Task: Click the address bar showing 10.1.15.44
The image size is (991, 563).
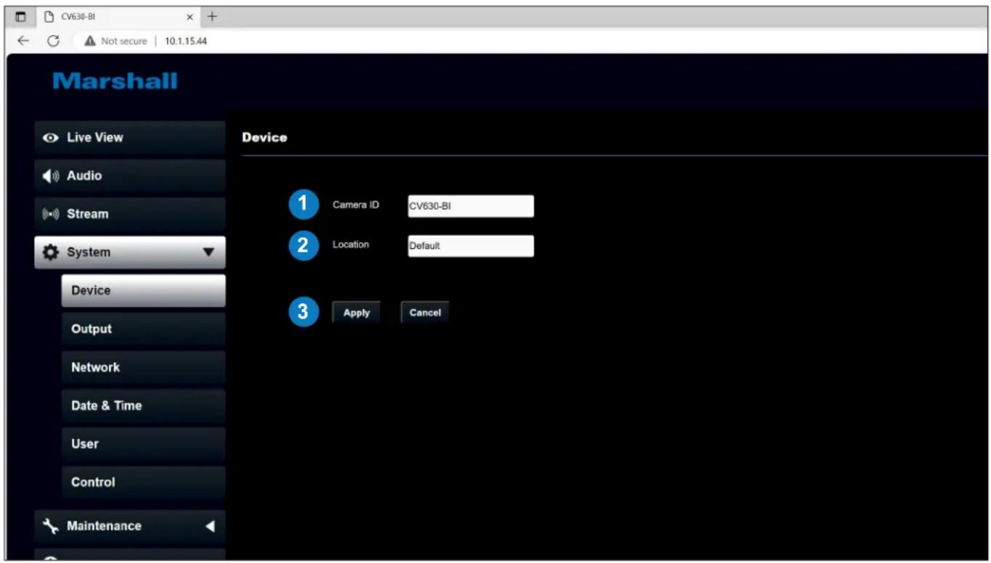Action: [x=187, y=41]
